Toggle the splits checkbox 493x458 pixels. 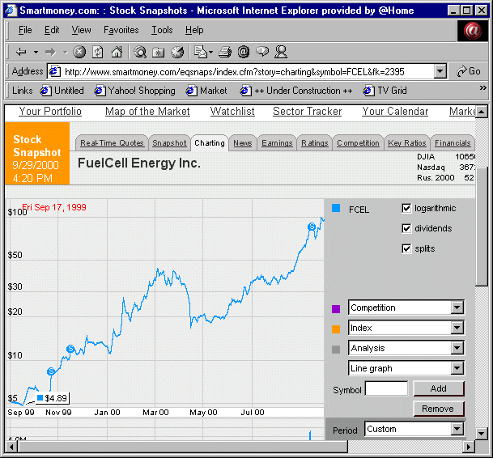click(x=406, y=248)
